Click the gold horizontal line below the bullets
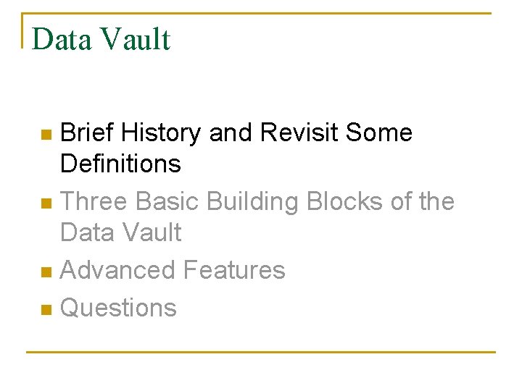 click(x=261, y=352)
